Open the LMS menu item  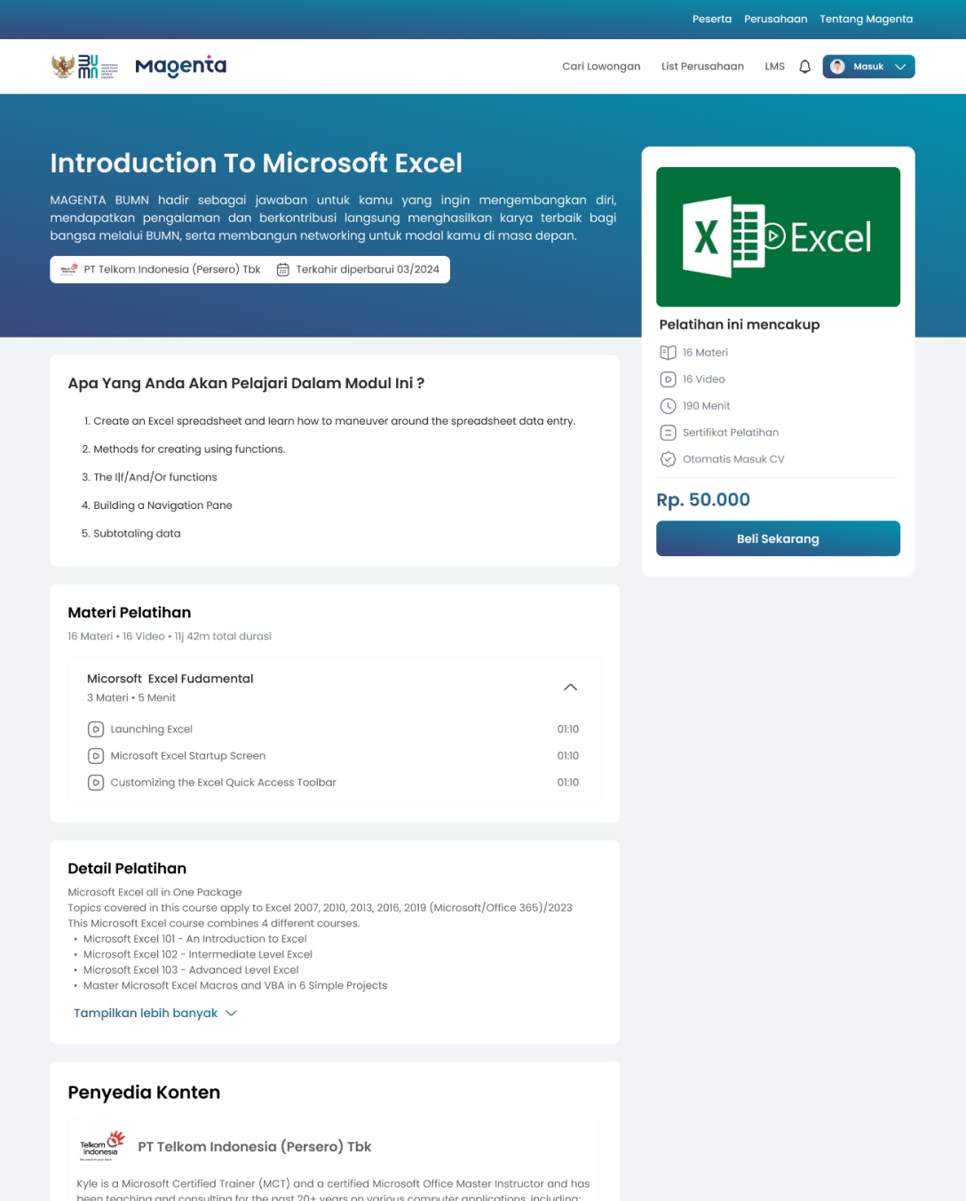tap(775, 67)
